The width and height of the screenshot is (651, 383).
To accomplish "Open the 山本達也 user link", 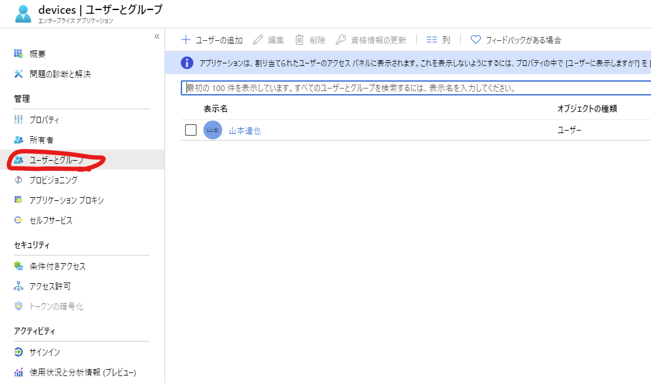I will pyautogui.click(x=245, y=131).
